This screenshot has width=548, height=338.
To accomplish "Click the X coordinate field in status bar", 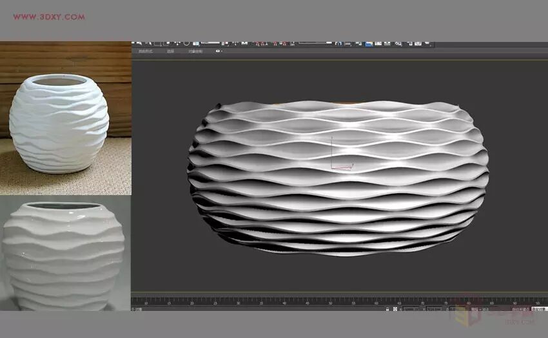I will [x=411, y=309].
